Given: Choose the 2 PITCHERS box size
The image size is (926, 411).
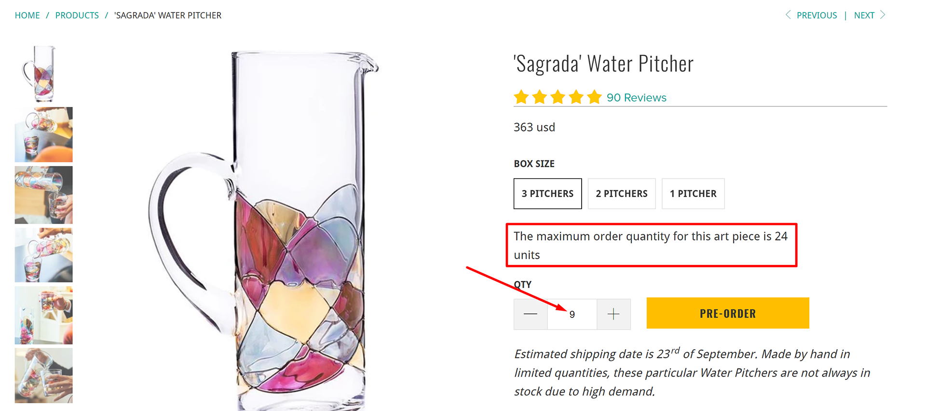Looking at the screenshot, I should (622, 194).
